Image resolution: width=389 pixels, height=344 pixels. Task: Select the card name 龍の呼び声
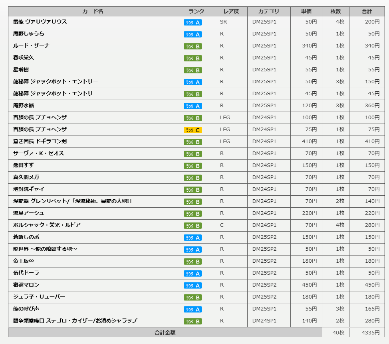pyautogui.click(x=26, y=309)
